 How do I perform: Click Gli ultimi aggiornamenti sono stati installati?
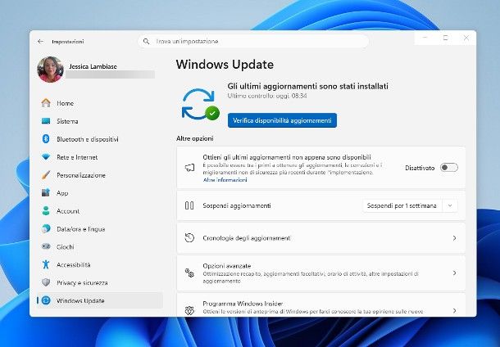(307, 86)
